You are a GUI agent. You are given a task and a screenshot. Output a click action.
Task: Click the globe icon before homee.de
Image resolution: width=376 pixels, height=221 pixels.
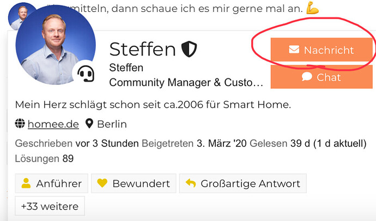click(20, 124)
